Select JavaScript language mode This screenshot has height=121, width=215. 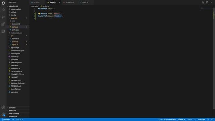[x=201, y=120]
